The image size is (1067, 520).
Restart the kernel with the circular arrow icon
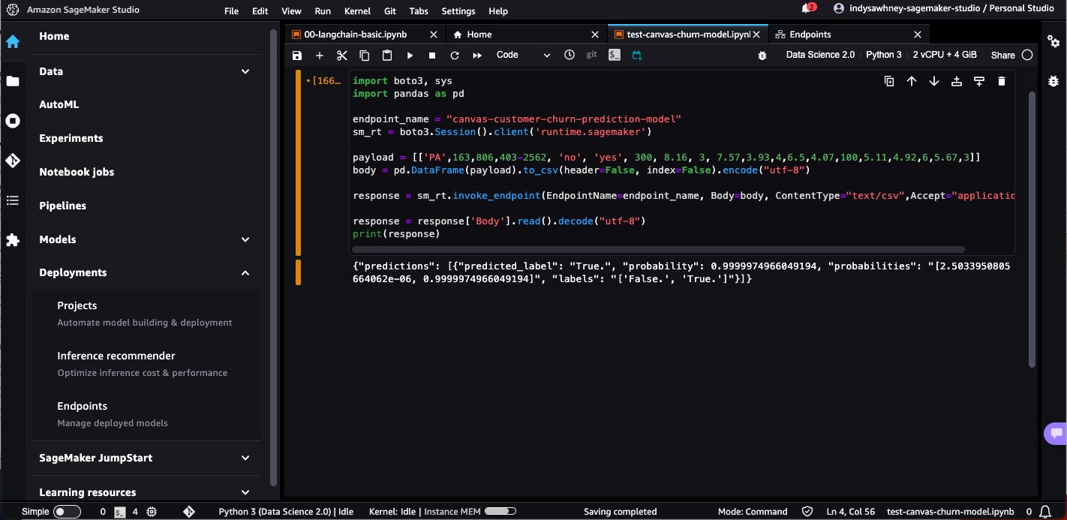pos(455,55)
